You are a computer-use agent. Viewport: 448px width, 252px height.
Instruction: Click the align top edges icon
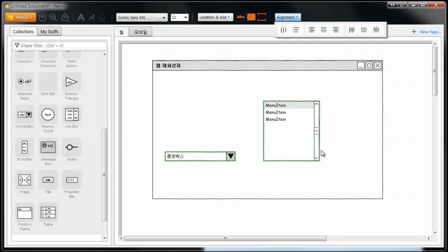click(351, 30)
